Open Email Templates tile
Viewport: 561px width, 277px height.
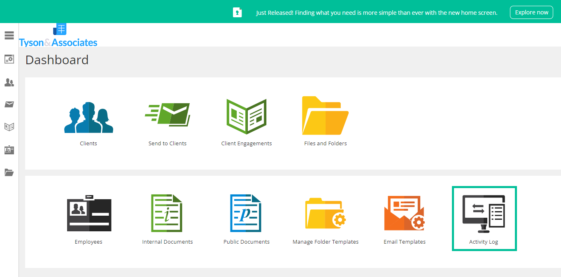(x=404, y=213)
